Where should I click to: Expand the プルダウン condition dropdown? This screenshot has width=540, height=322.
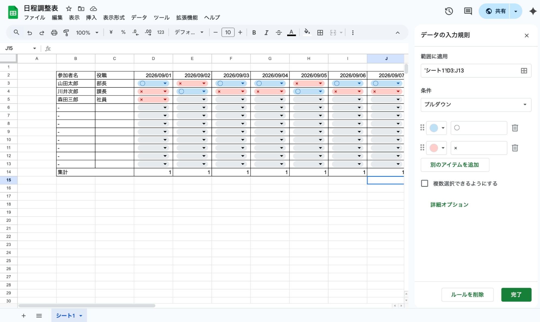[x=476, y=105]
